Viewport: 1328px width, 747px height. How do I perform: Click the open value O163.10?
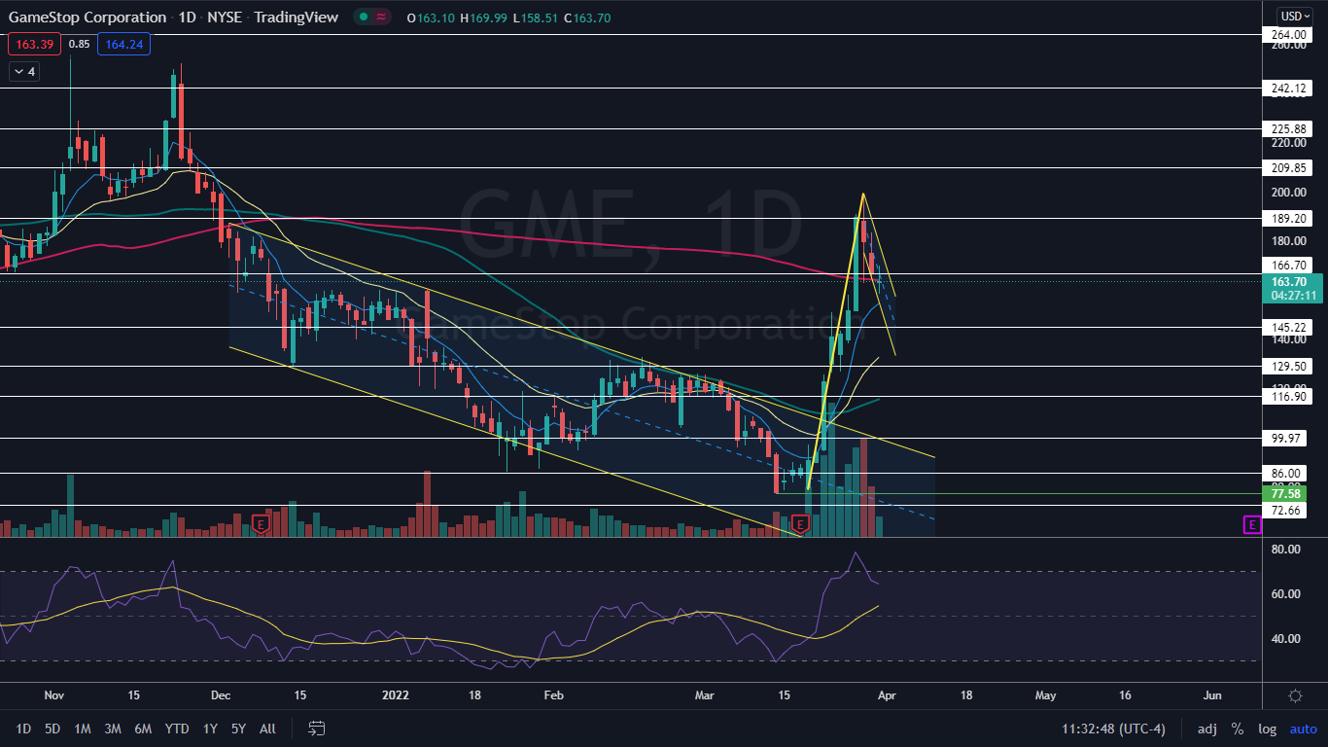pos(431,18)
